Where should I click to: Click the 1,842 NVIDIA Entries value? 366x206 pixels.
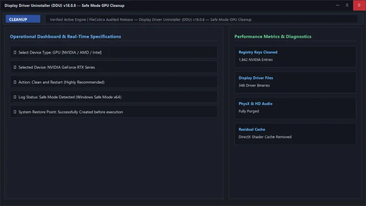tap(256, 60)
